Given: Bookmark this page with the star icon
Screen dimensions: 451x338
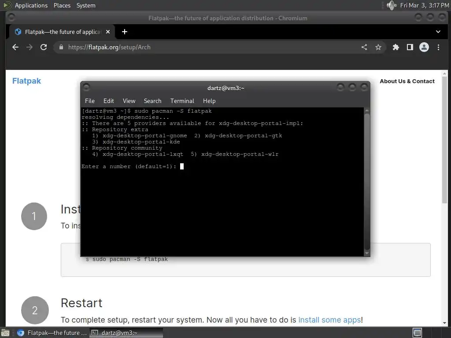Looking at the screenshot, I should 378,47.
